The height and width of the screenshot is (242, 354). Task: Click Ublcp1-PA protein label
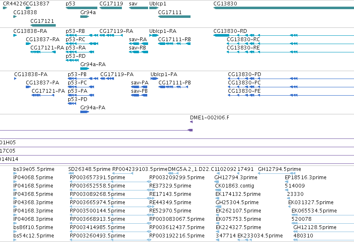[x=164, y=74]
